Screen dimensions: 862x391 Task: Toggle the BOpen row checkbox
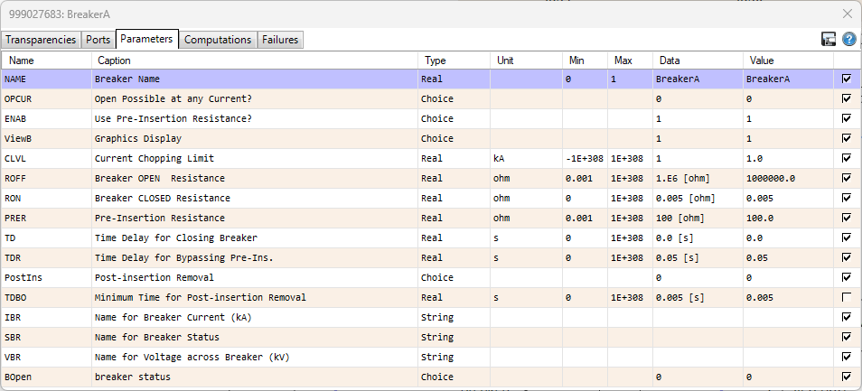click(847, 377)
